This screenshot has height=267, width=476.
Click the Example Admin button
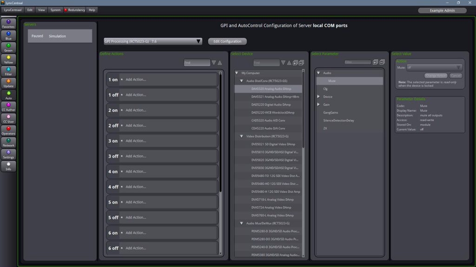point(442,10)
